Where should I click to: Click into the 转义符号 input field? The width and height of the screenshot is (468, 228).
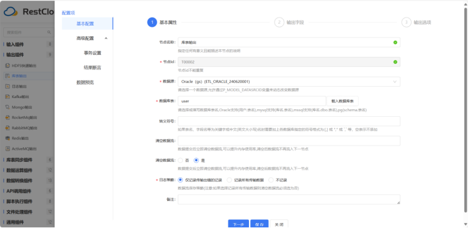tap(289, 121)
